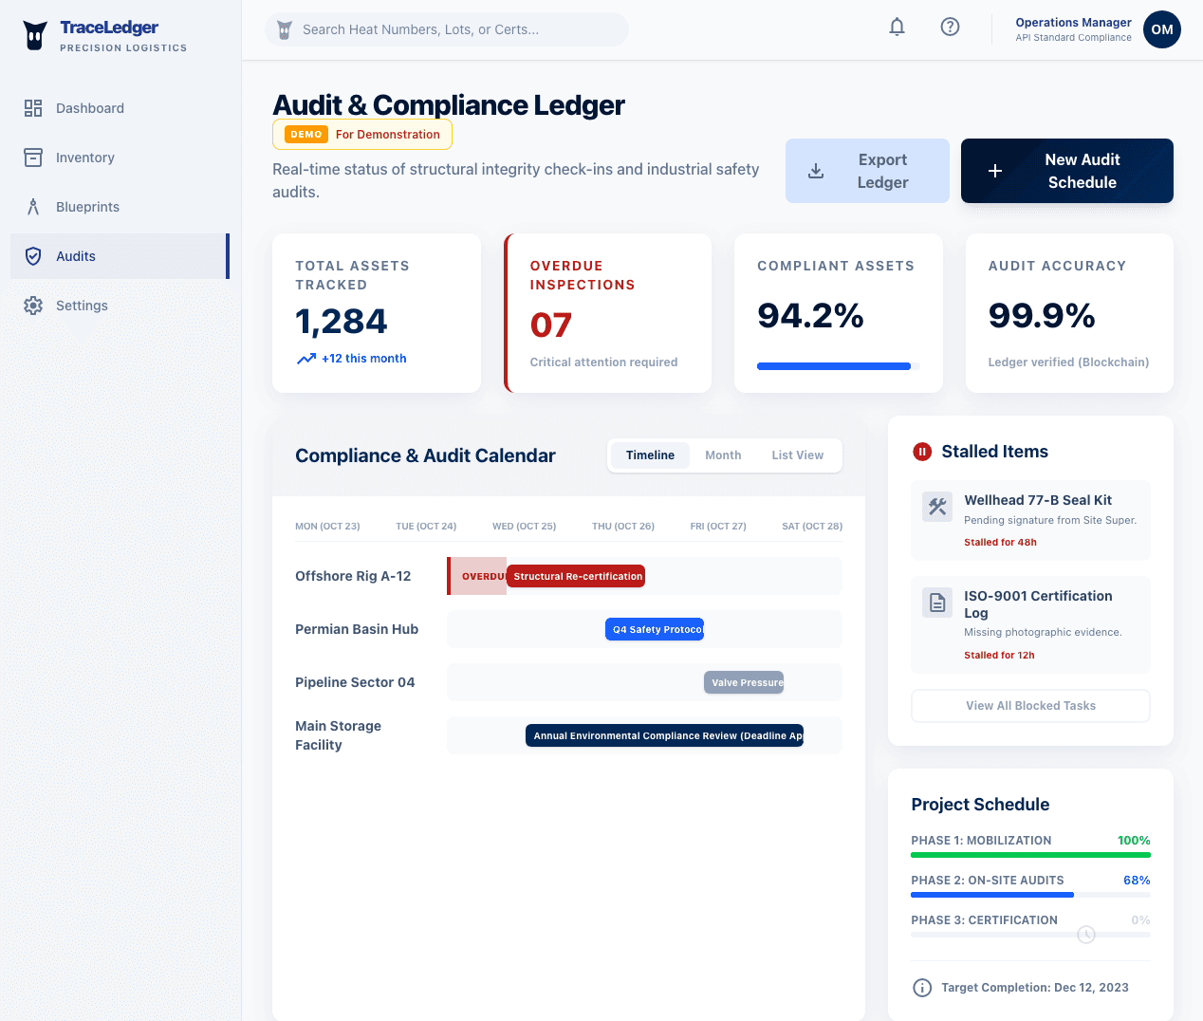
Task: Switch to the Timeline tab
Action: [x=650, y=455]
